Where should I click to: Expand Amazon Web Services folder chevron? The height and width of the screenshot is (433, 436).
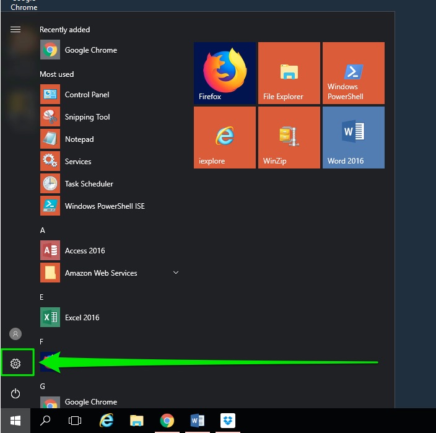tap(176, 273)
